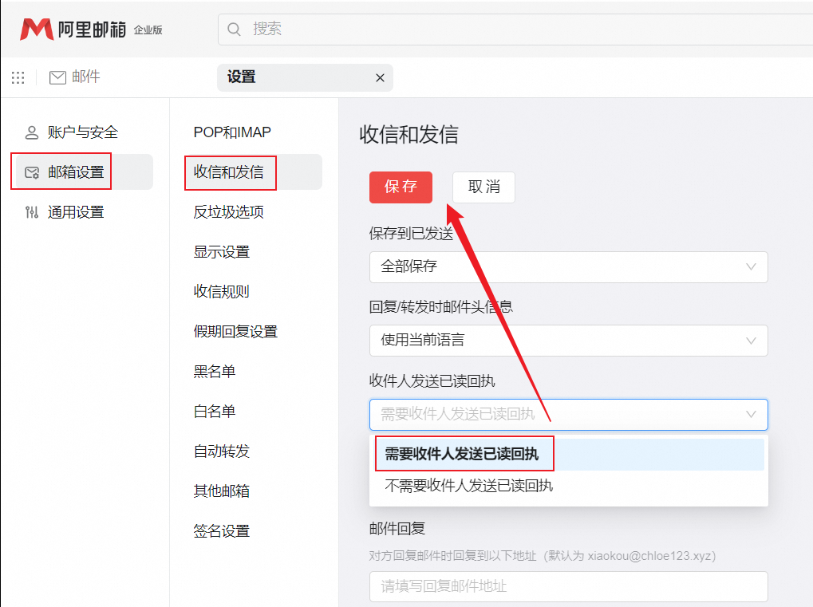Screen dimensions: 813x607
Task: Select 需要收件人发送已读回执 option
Action: [x=462, y=455]
